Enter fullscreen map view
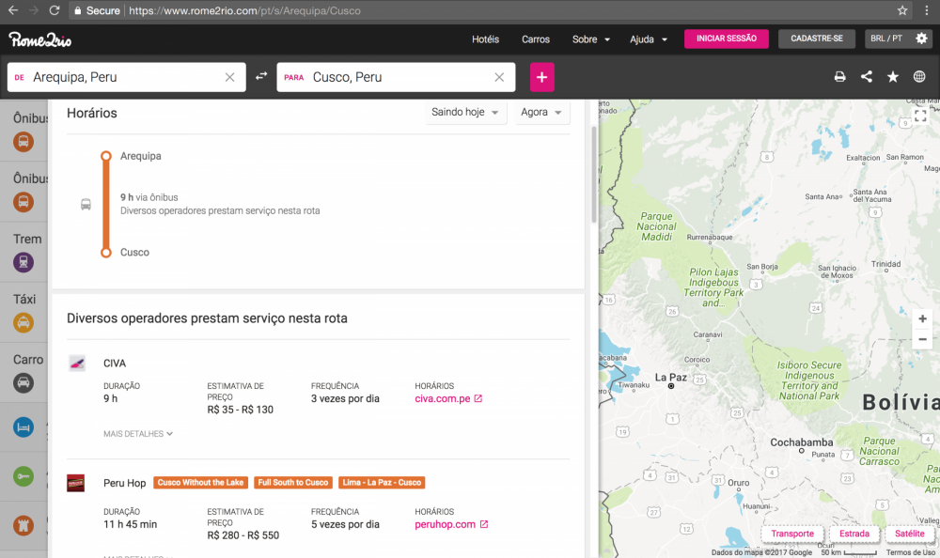 [920, 116]
